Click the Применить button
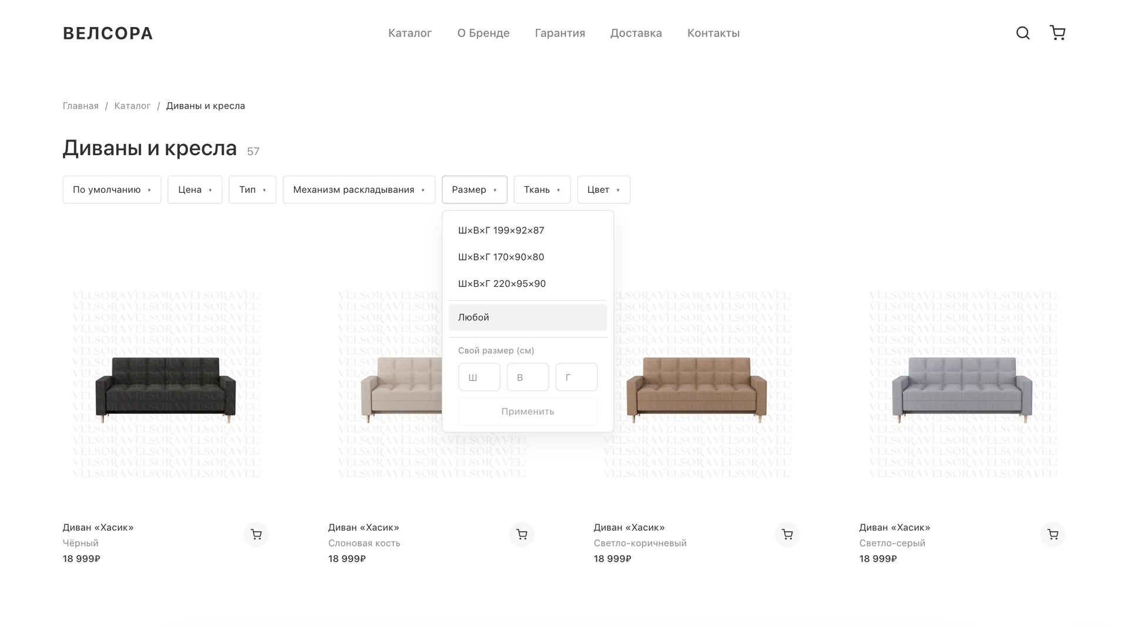The height and width of the screenshot is (627, 1128). [528, 411]
